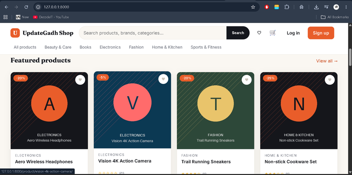Click the incognito-style extension icon
The height and width of the screenshot is (175, 352).
pyautogui.click(x=301, y=7)
